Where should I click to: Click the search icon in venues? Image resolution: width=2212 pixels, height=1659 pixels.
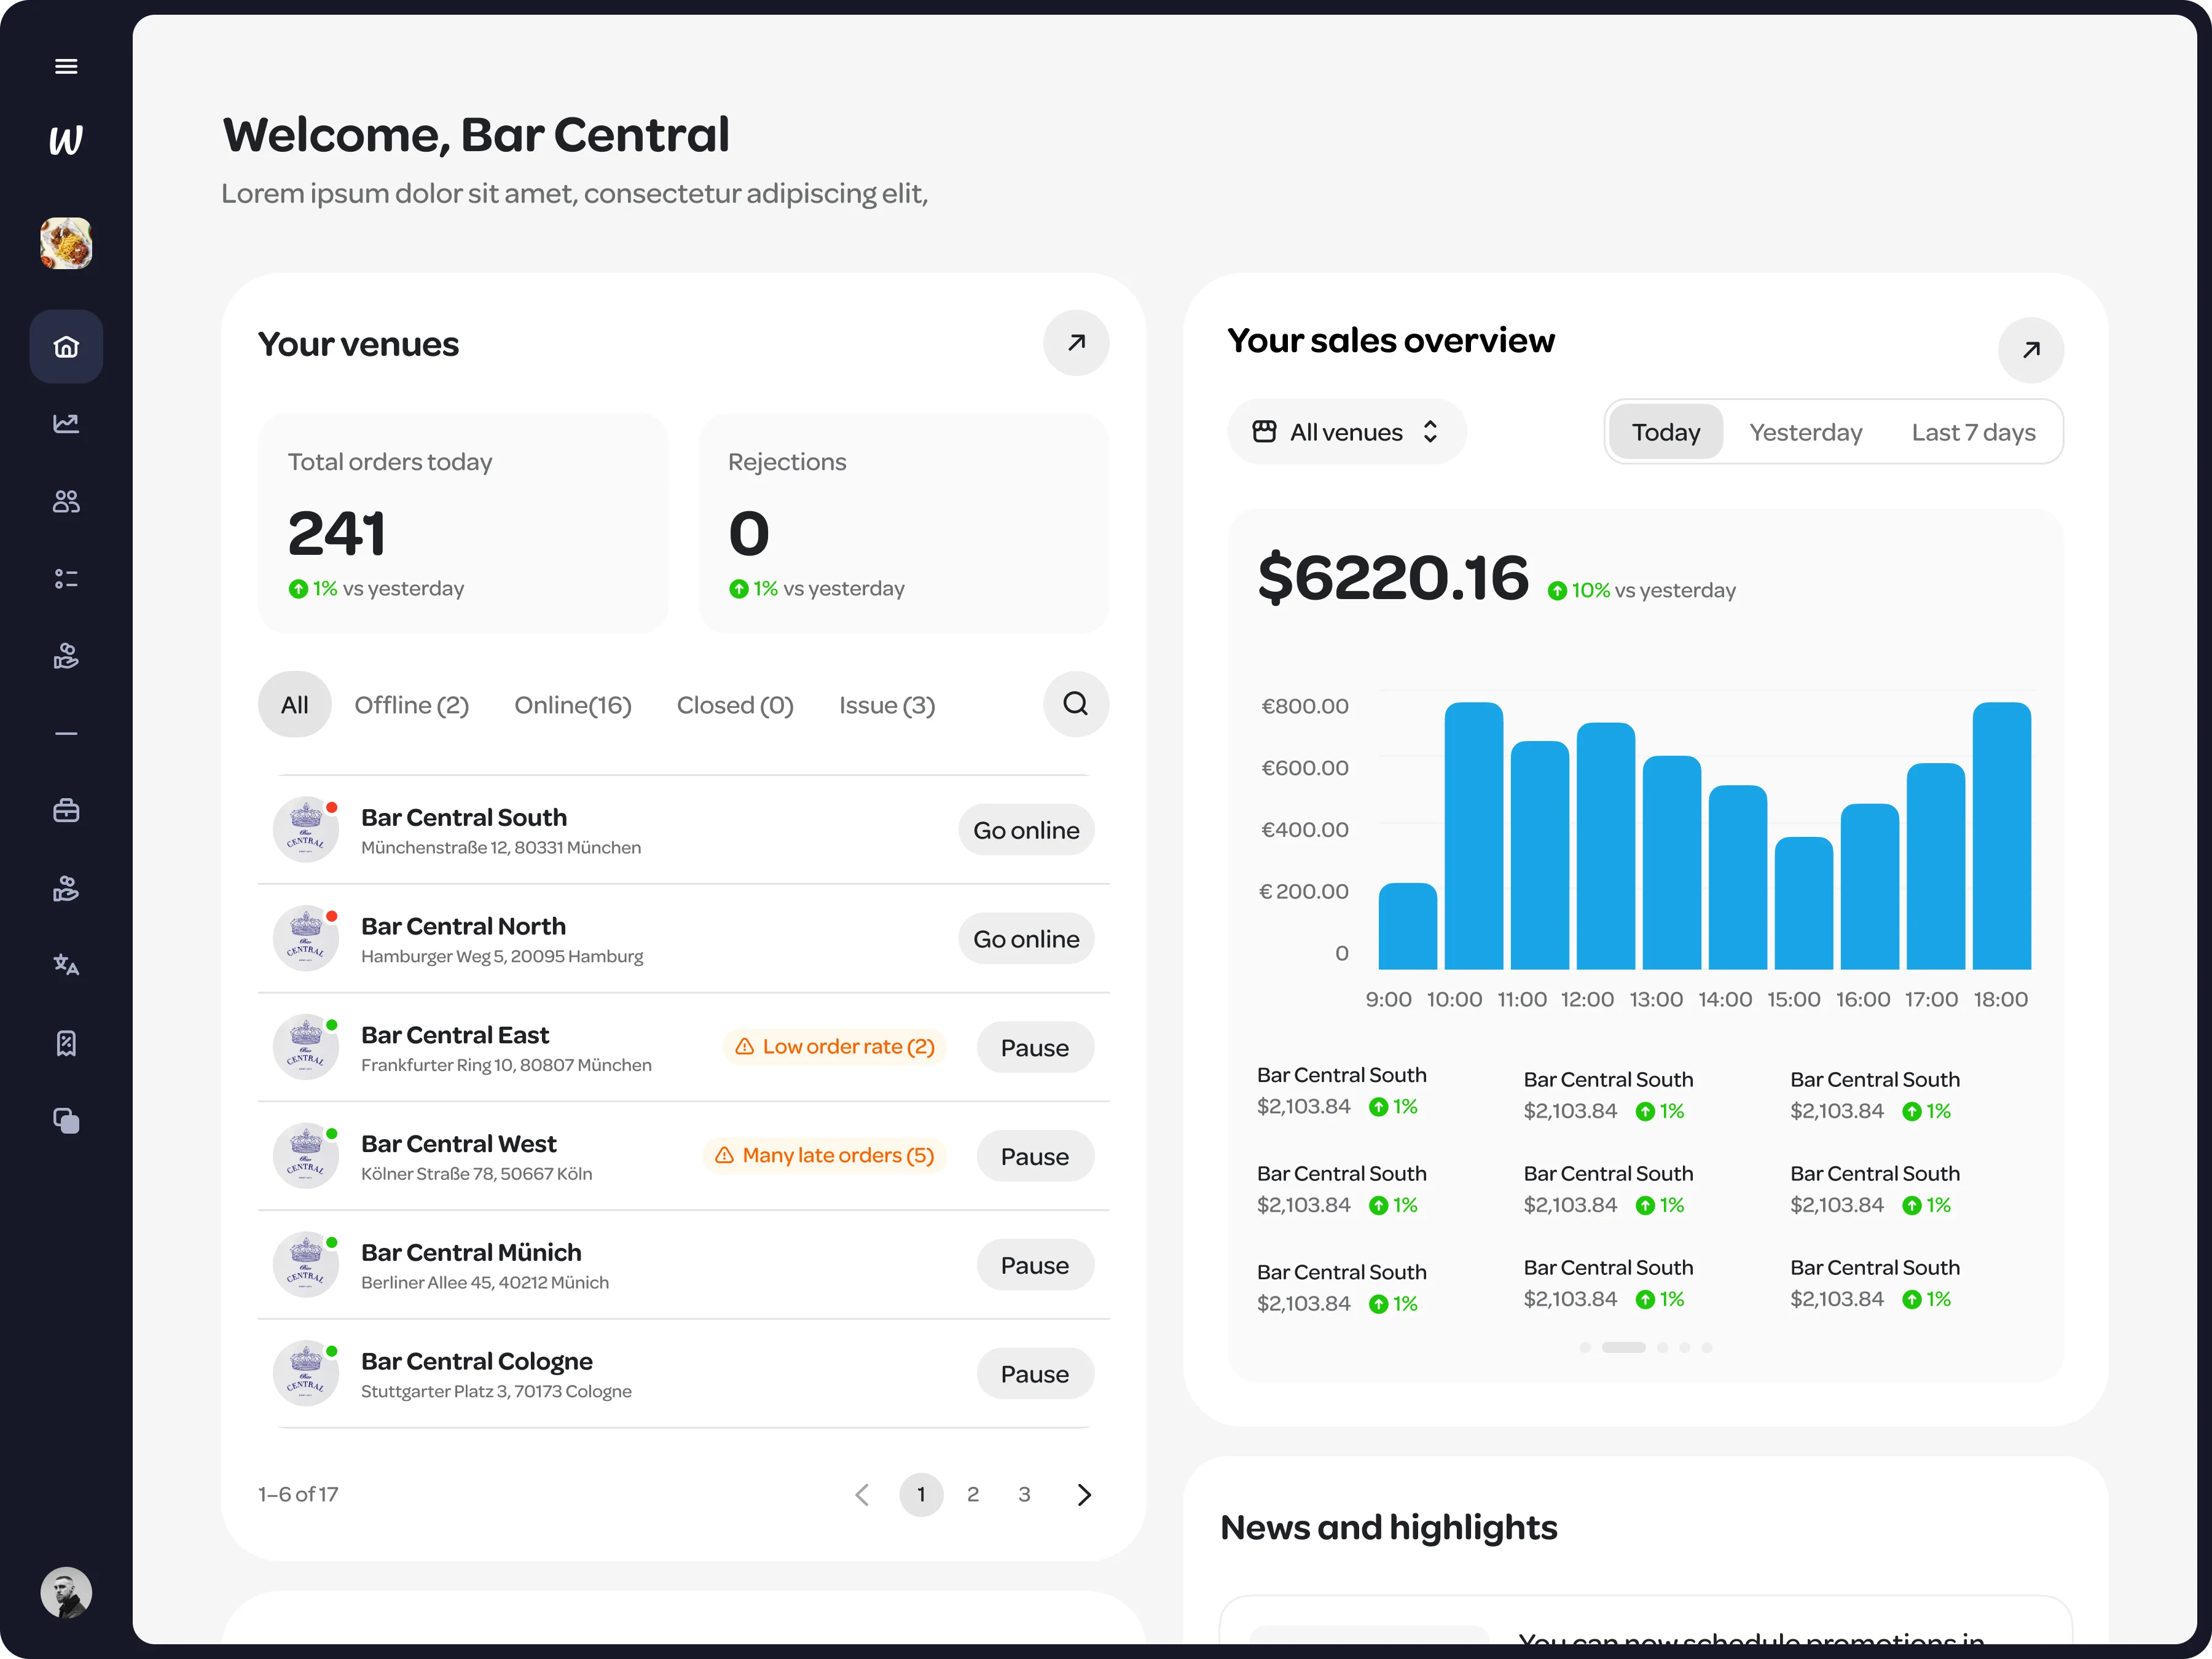[1075, 704]
